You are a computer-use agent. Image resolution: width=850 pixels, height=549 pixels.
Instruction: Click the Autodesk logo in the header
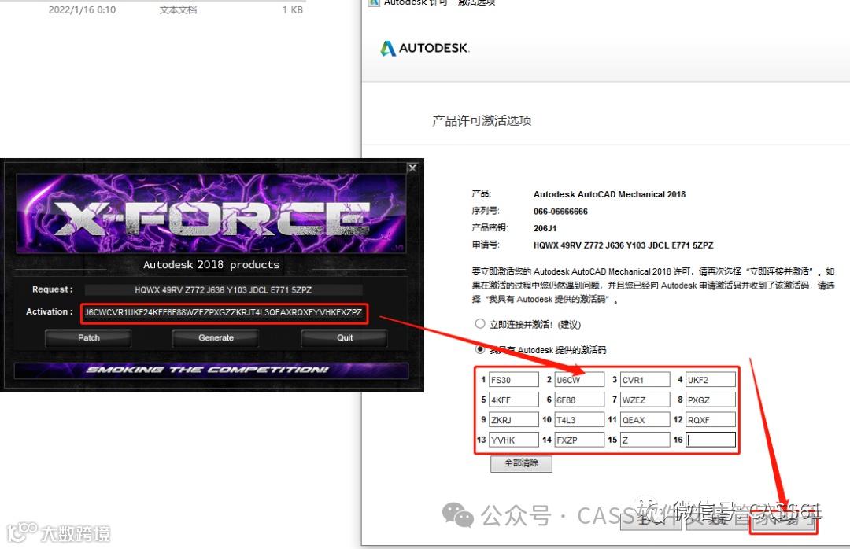coord(424,48)
